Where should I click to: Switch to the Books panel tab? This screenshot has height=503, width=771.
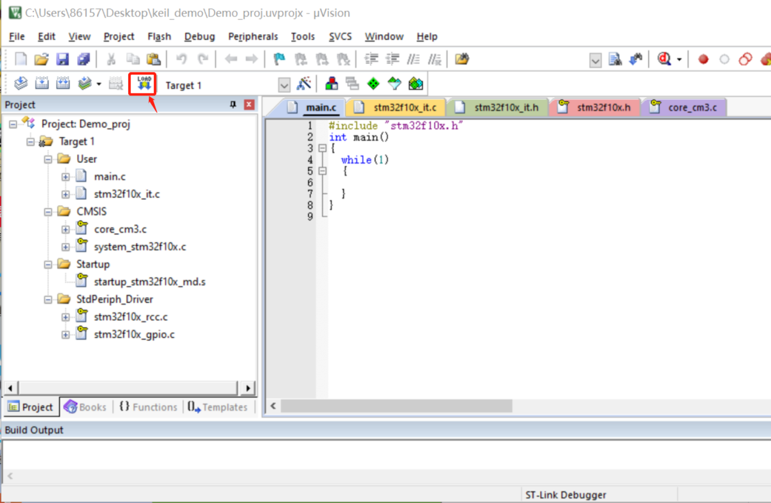(86, 407)
